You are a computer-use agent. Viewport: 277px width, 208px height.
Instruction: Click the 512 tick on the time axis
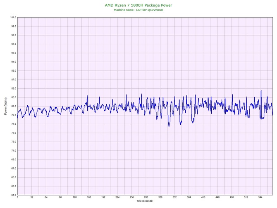point(246,197)
